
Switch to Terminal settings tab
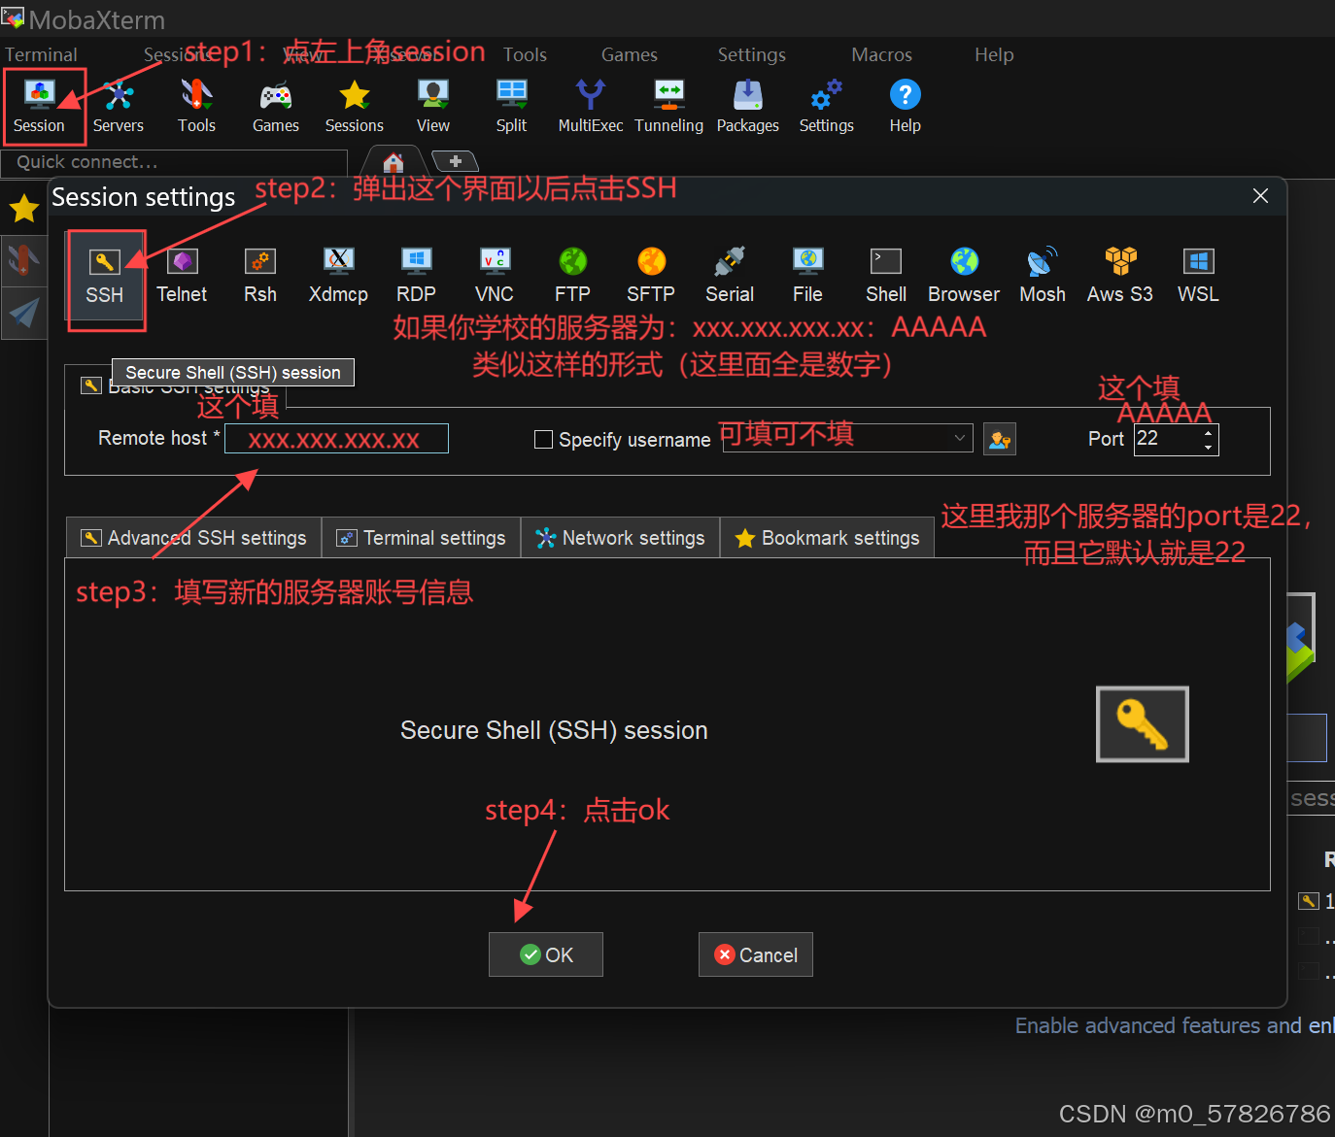(422, 538)
